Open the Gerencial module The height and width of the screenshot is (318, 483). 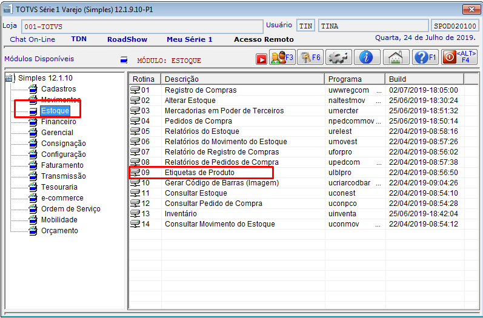click(x=58, y=133)
